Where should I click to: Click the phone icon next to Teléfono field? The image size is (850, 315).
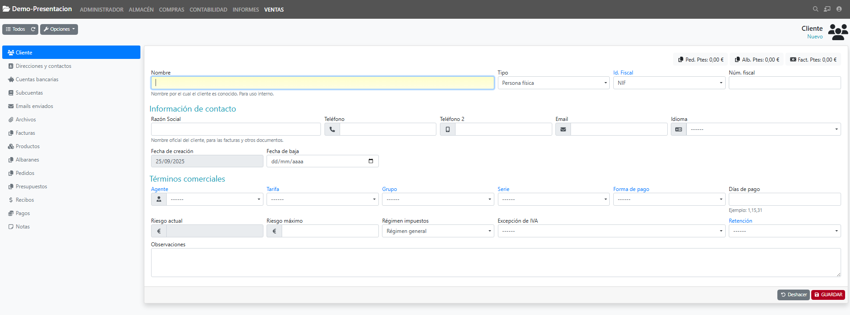pos(332,129)
